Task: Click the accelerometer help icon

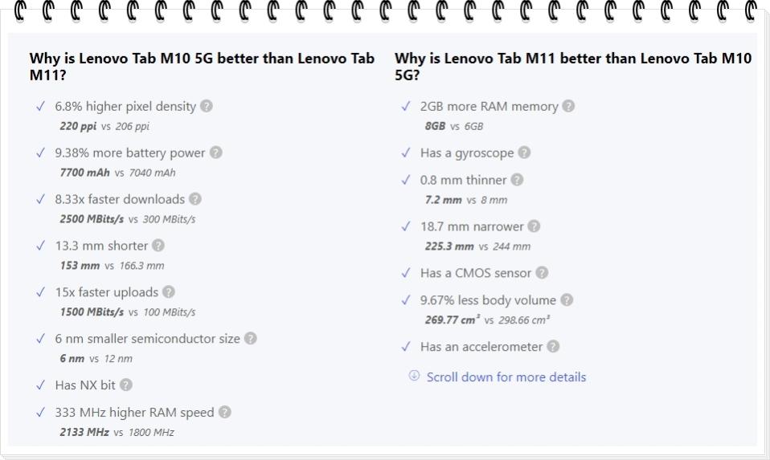Action: [x=553, y=347]
